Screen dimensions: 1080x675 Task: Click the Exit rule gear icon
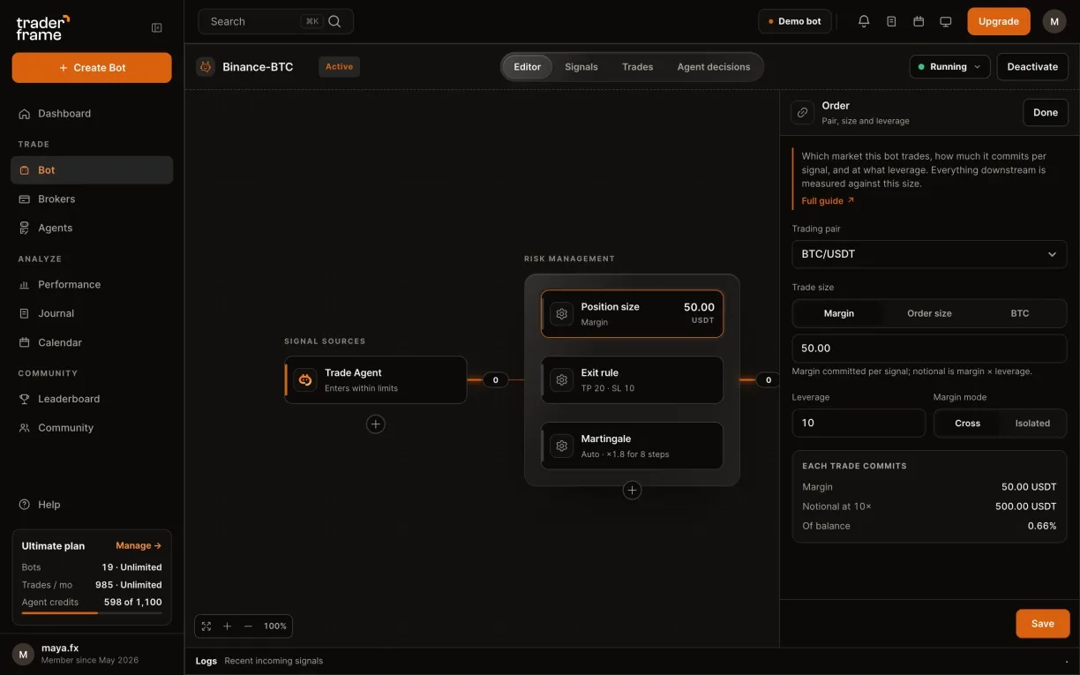(561, 379)
